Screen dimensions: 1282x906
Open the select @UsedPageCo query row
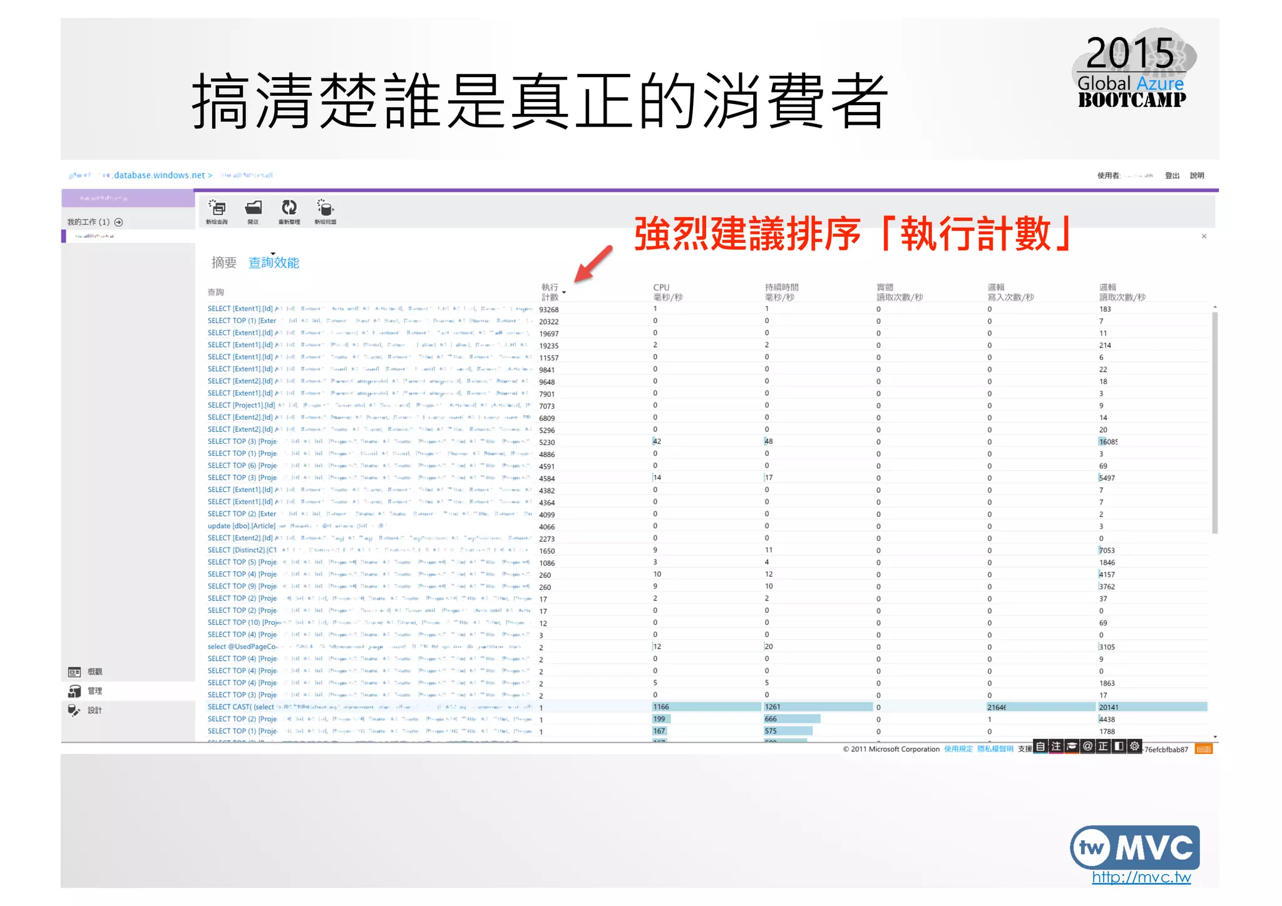point(707,647)
